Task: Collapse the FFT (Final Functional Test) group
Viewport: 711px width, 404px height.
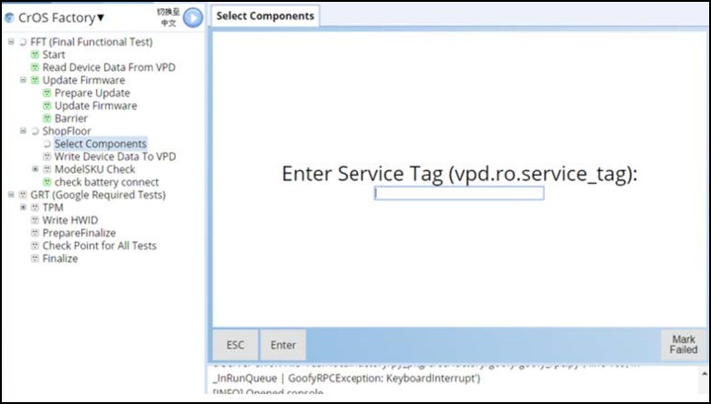Action: pos(10,42)
